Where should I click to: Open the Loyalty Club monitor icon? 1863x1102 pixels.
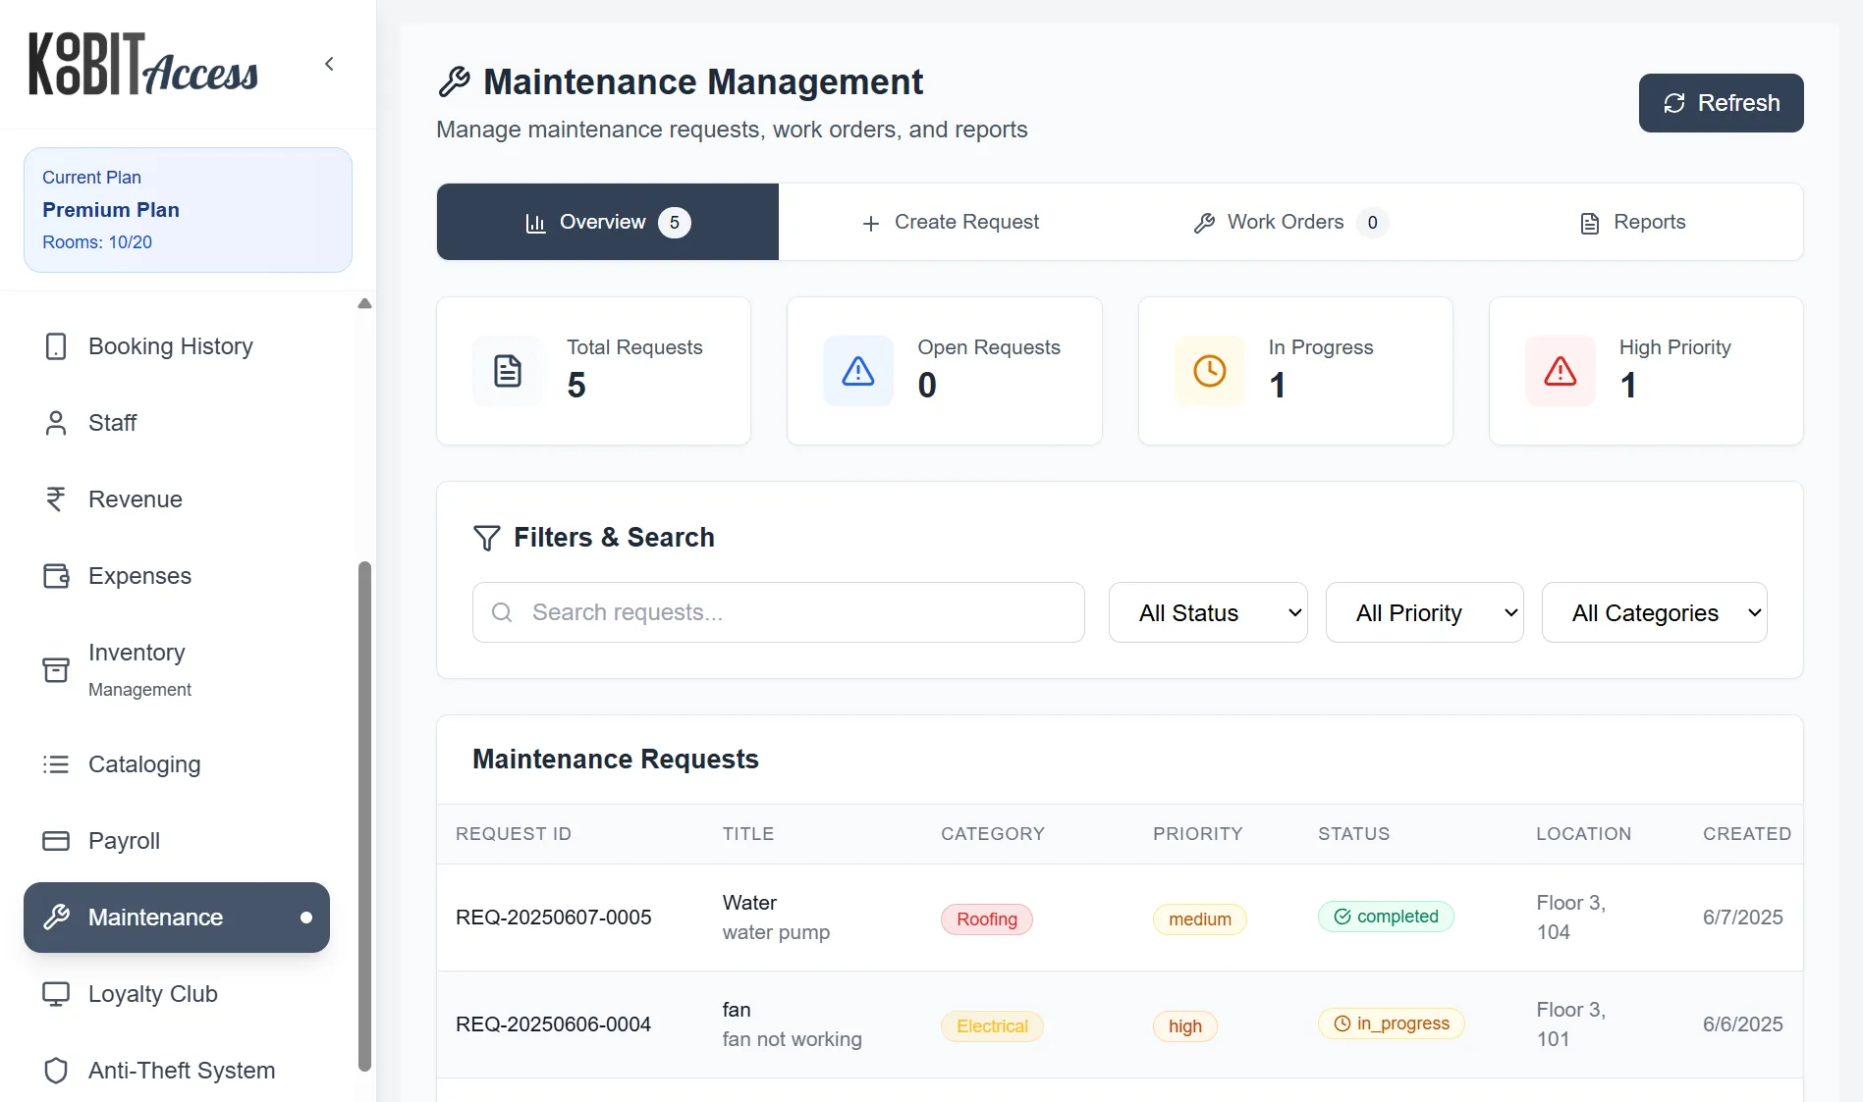pyautogui.click(x=55, y=993)
